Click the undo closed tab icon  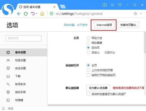[33, 13]
